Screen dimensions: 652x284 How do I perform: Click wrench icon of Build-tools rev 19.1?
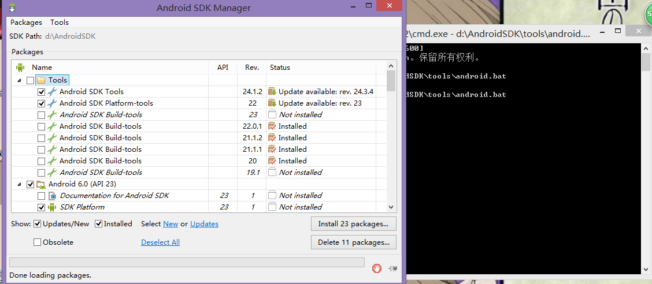point(52,173)
